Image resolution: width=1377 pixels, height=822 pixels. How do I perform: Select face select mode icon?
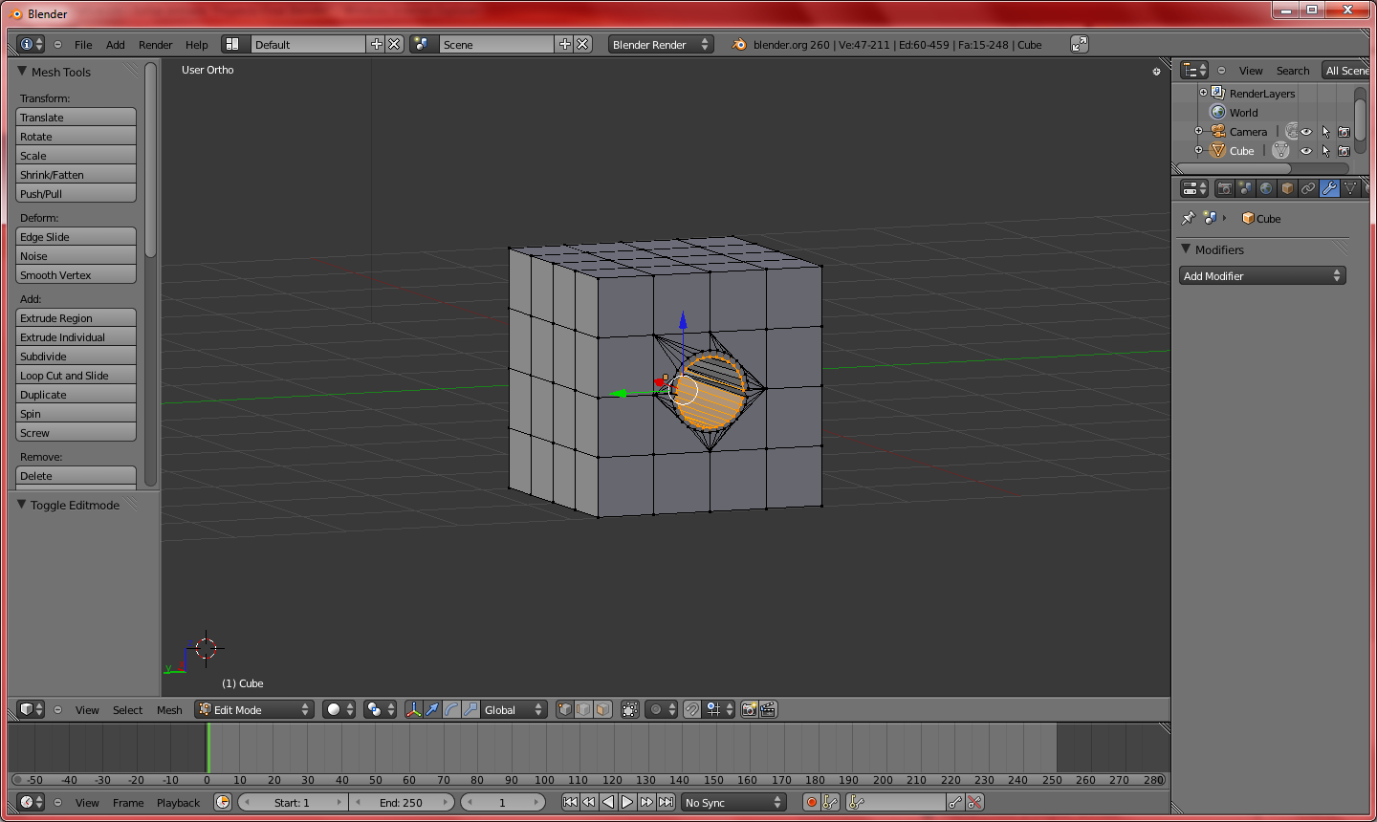pyautogui.click(x=602, y=709)
